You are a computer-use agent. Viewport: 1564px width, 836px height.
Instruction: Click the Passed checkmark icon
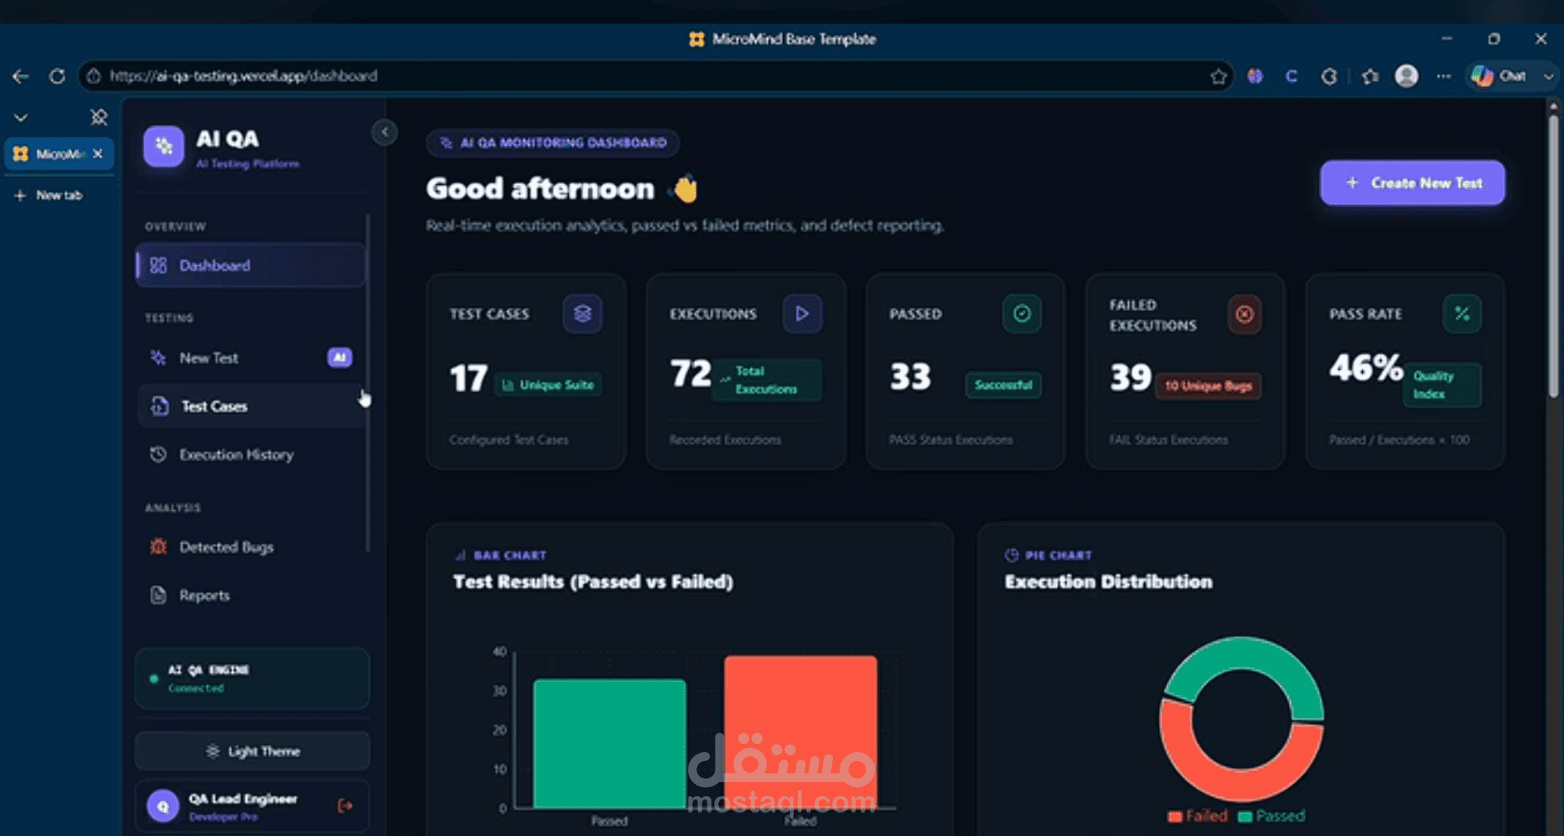[x=1021, y=314]
